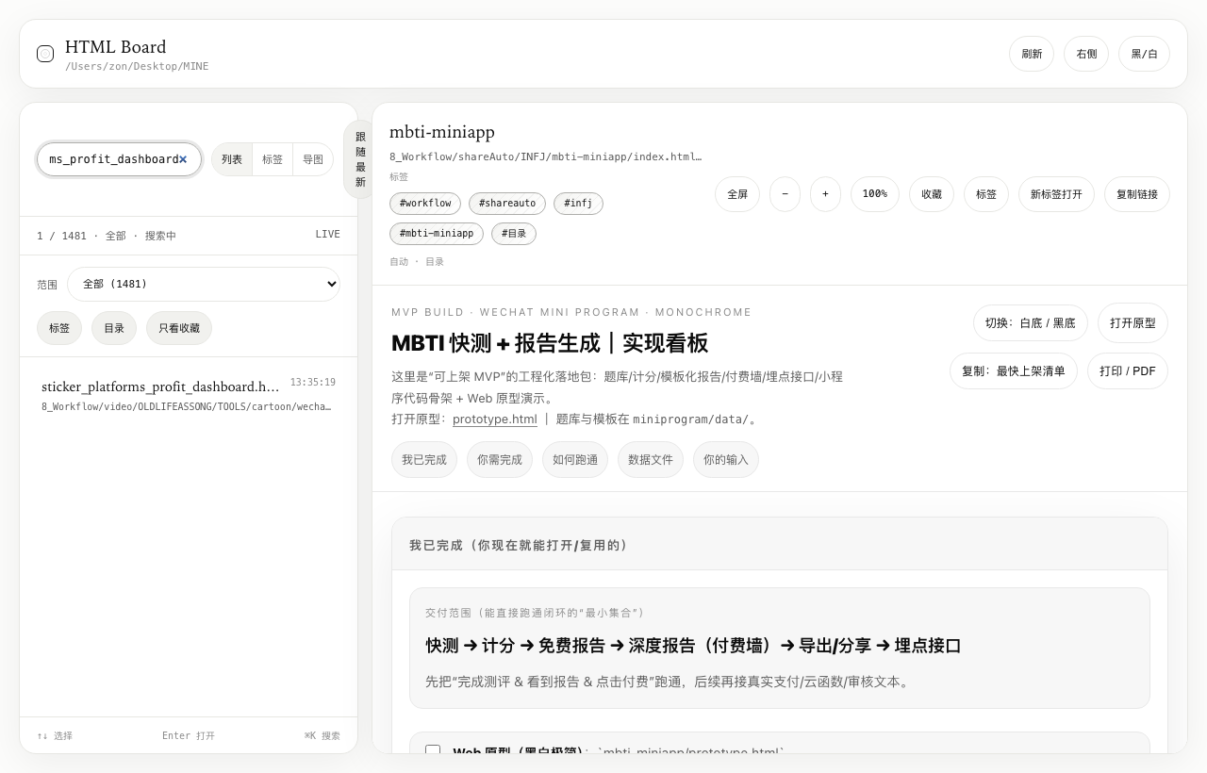1207x773 pixels.
Task: Switch to the 标签 view tab
Action: (273, 159)
